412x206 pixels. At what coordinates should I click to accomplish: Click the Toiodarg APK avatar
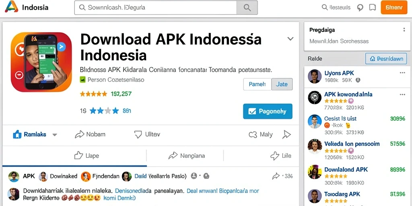point(315,196)
